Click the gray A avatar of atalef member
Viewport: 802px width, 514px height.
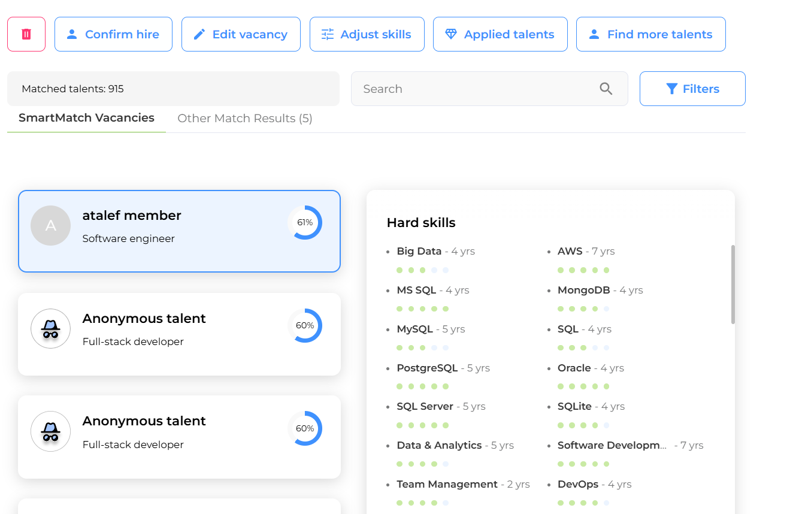click(x=51, y=225)
